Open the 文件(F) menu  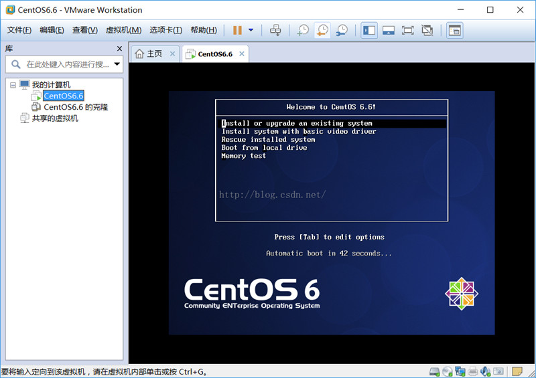19,30
